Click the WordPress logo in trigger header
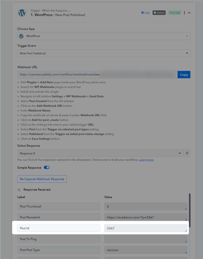This screenshot has height=259, width=203. pyautogui.click(x=22, y=13)
